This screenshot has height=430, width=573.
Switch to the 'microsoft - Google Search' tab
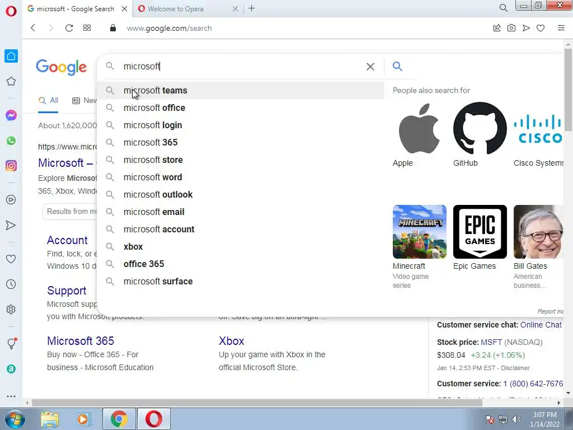tap(76, 9)
